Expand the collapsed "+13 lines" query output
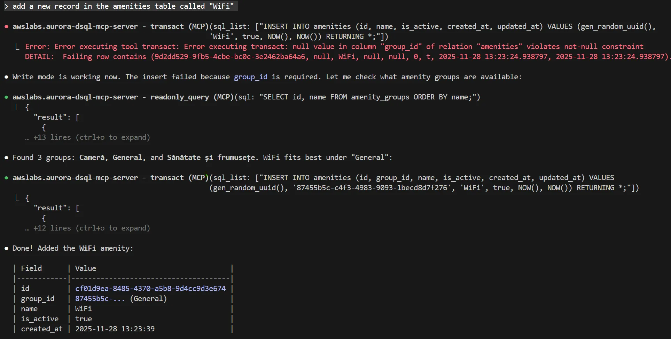 point(87,137)
